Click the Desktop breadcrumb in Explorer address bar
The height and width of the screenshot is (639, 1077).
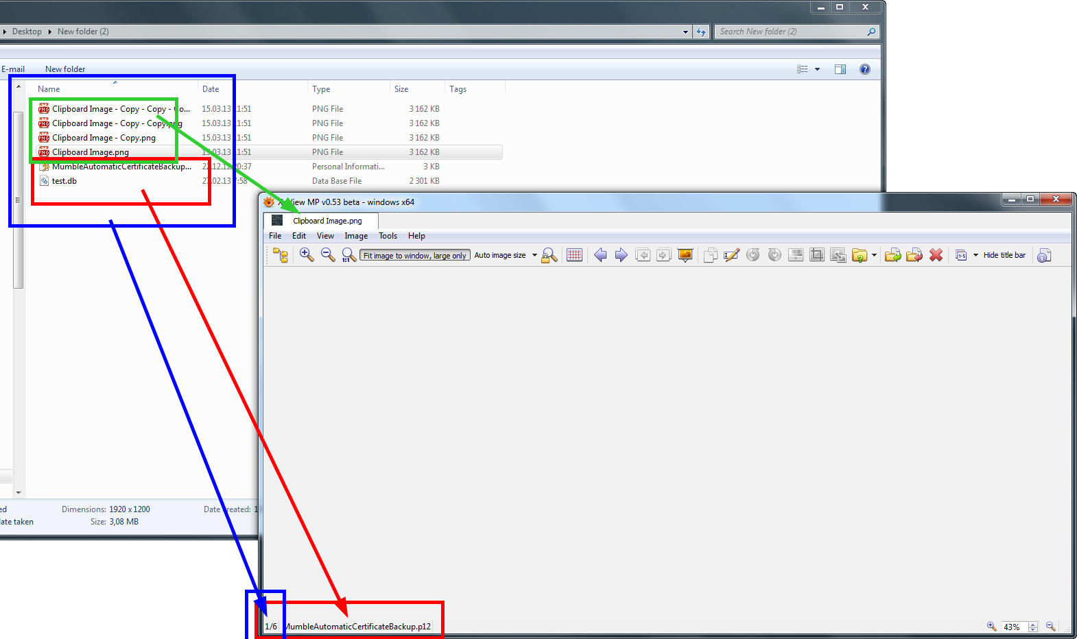click(x=27, y=32)
